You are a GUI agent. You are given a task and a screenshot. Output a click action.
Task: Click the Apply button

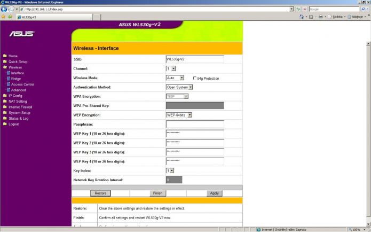215,193
